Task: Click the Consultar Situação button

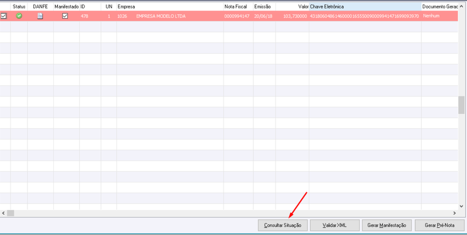Action: [283, 226]
